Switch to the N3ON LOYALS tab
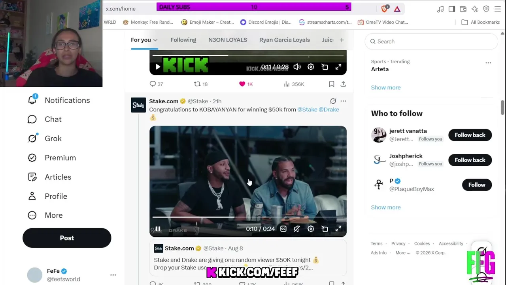This screenshot has width=506, height=285. [228, 40]
